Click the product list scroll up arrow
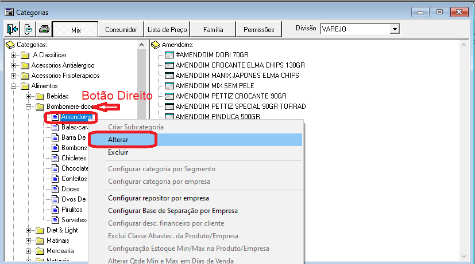The height and width of the screenshot is (264, 475). click(464, 45)
